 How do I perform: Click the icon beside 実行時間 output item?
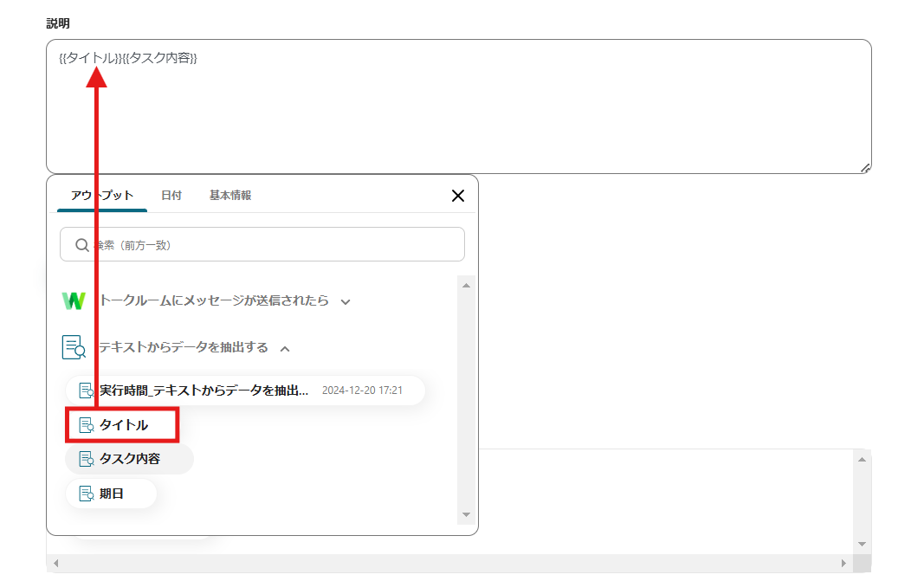coord(84,390)
